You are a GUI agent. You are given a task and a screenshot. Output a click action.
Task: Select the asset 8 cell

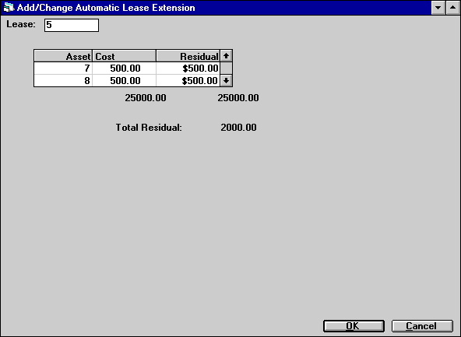click(63, 80)
